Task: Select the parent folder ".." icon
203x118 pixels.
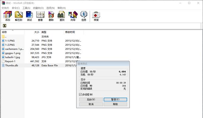Action: point(3,37)
